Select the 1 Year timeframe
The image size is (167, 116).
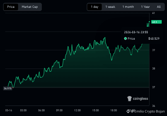(x=145, y=7)
